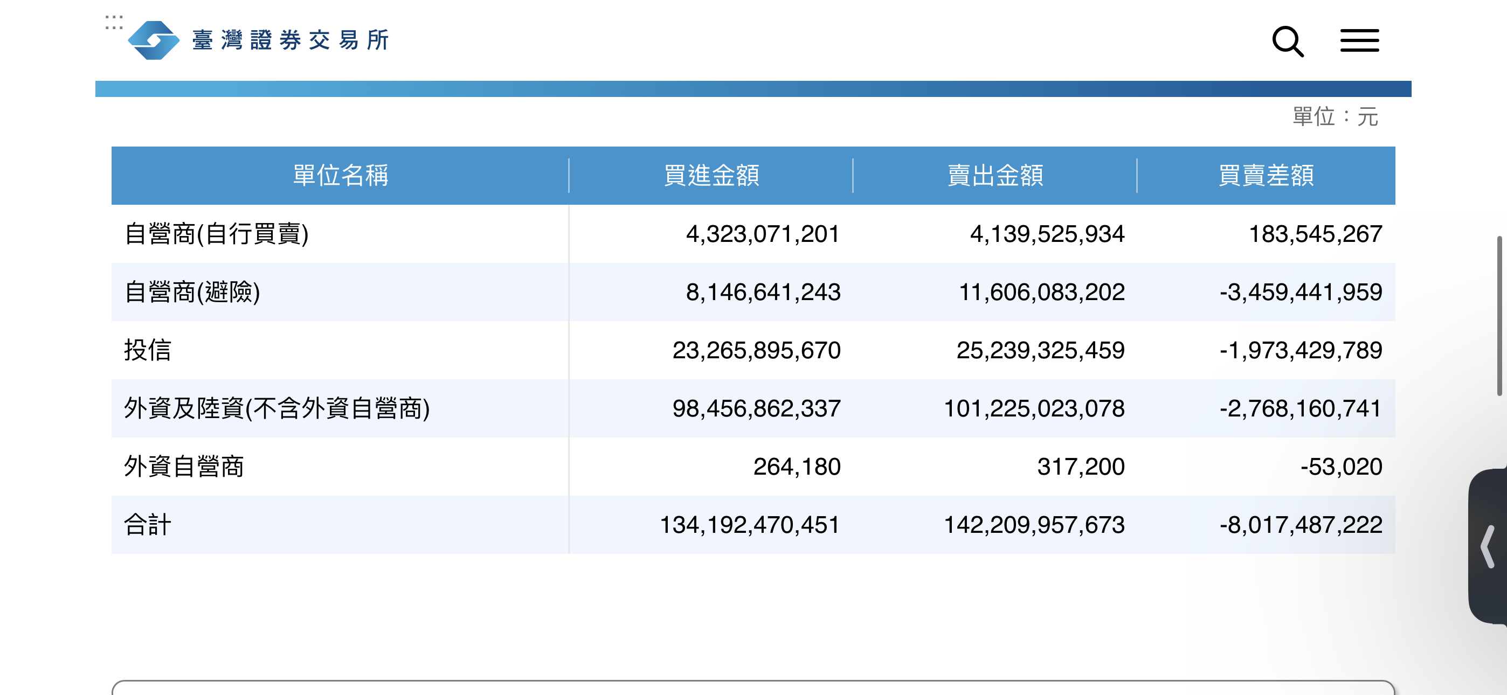
Task: Click sell amount 4,139,525,934
Action: point(1047,234)
